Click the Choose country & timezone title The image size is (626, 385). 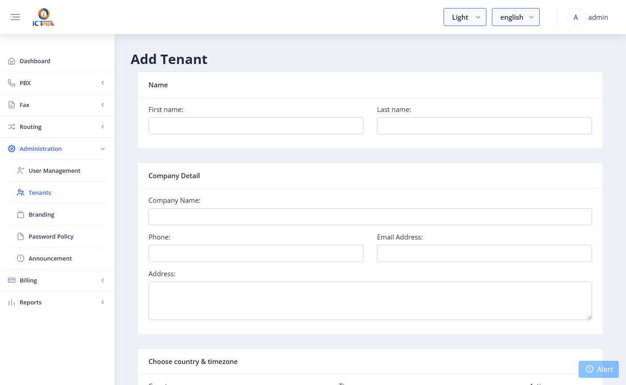click(193, 361)
